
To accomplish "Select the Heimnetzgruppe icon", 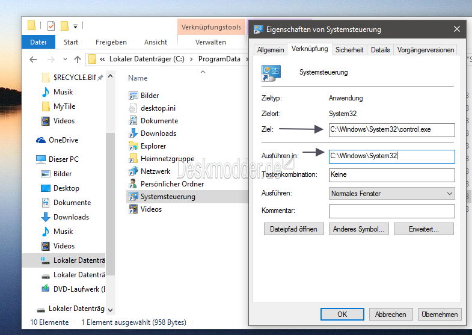I will [x=133, y=159].
